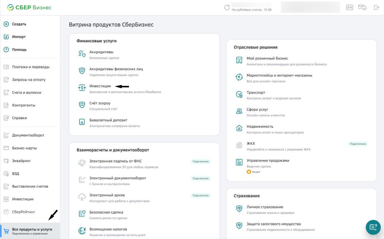
Task: Click Подключено badge next to ЖКХ
Action: 358,144
